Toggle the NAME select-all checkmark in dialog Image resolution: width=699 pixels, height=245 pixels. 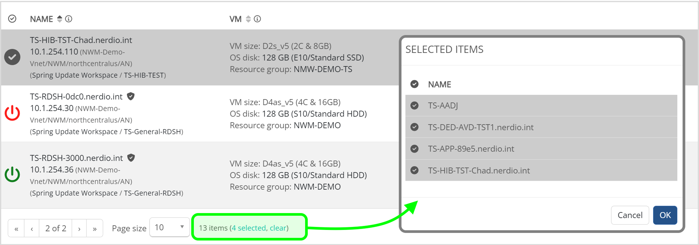click(414, 84)
